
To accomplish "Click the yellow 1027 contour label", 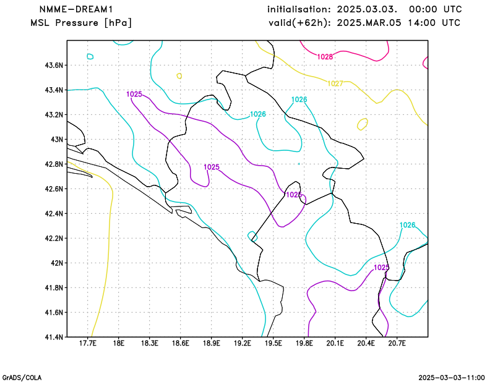I will click(335, 83).
